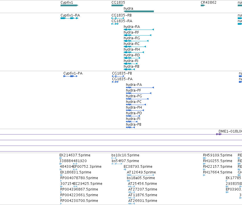Select EST 338884481920
Image resolution: width=242 pixels, height=205 pixels.
click(61, 164)
